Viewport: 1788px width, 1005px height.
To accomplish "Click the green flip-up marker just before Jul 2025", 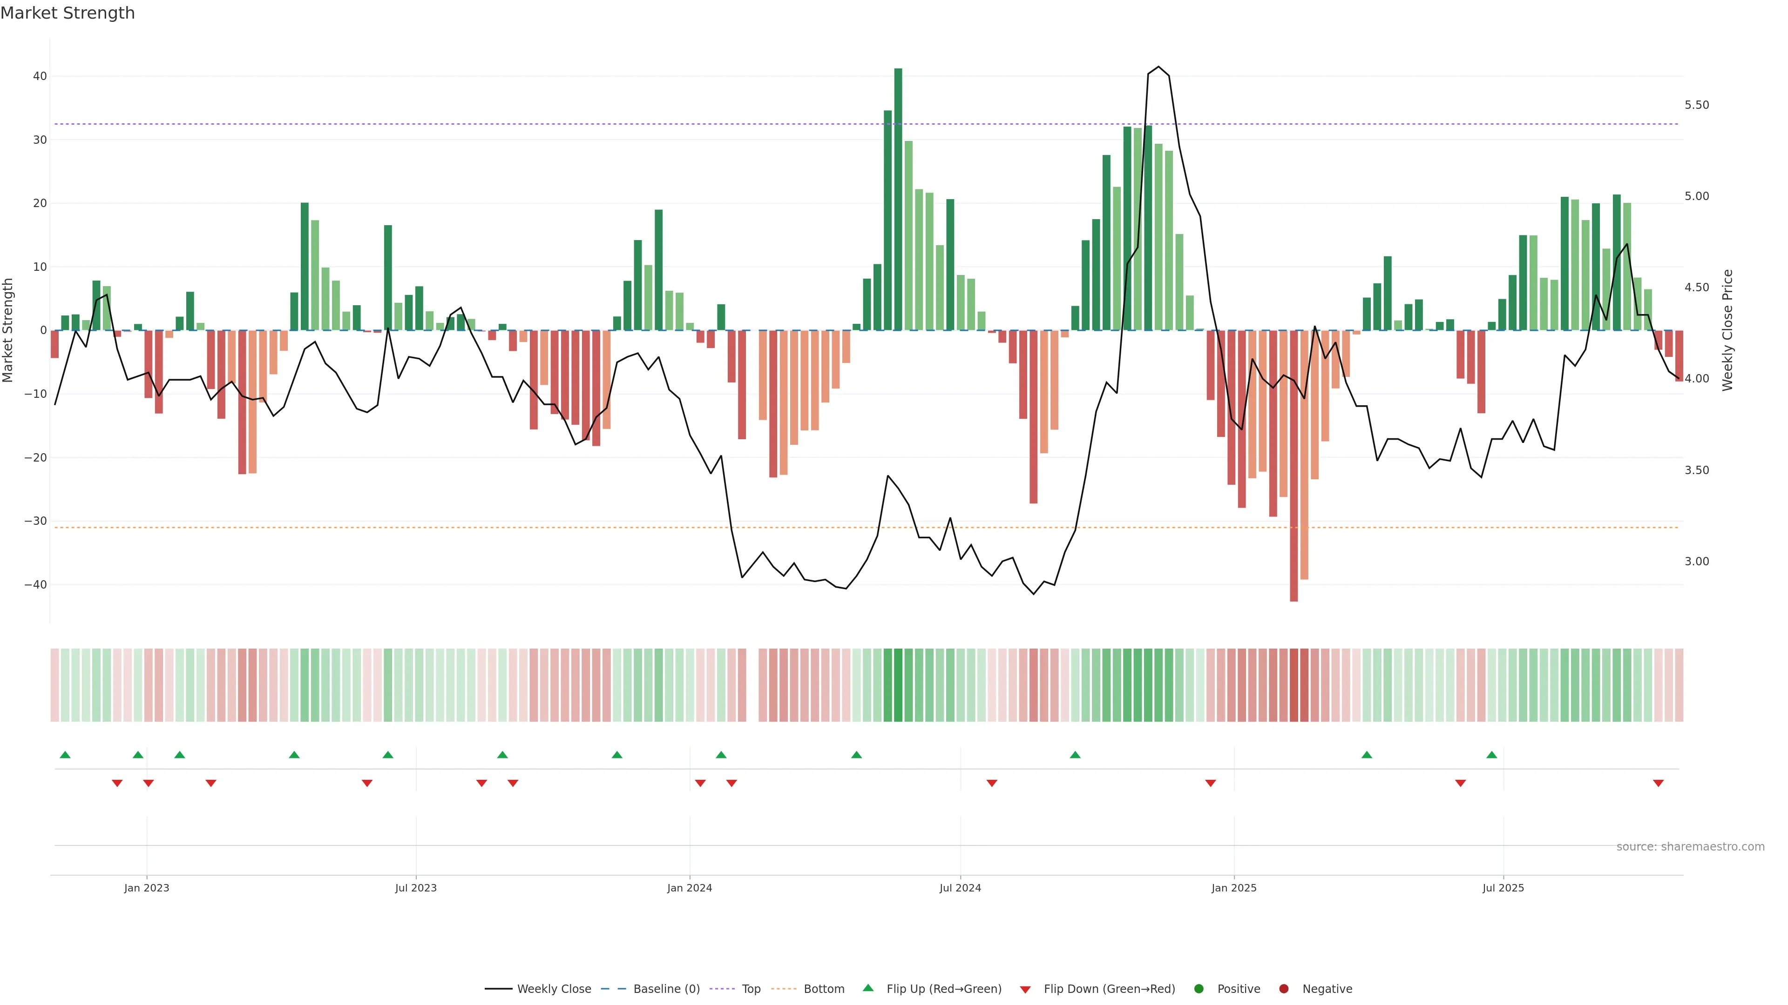I will pyautogui.click(x=1491, y=755).
